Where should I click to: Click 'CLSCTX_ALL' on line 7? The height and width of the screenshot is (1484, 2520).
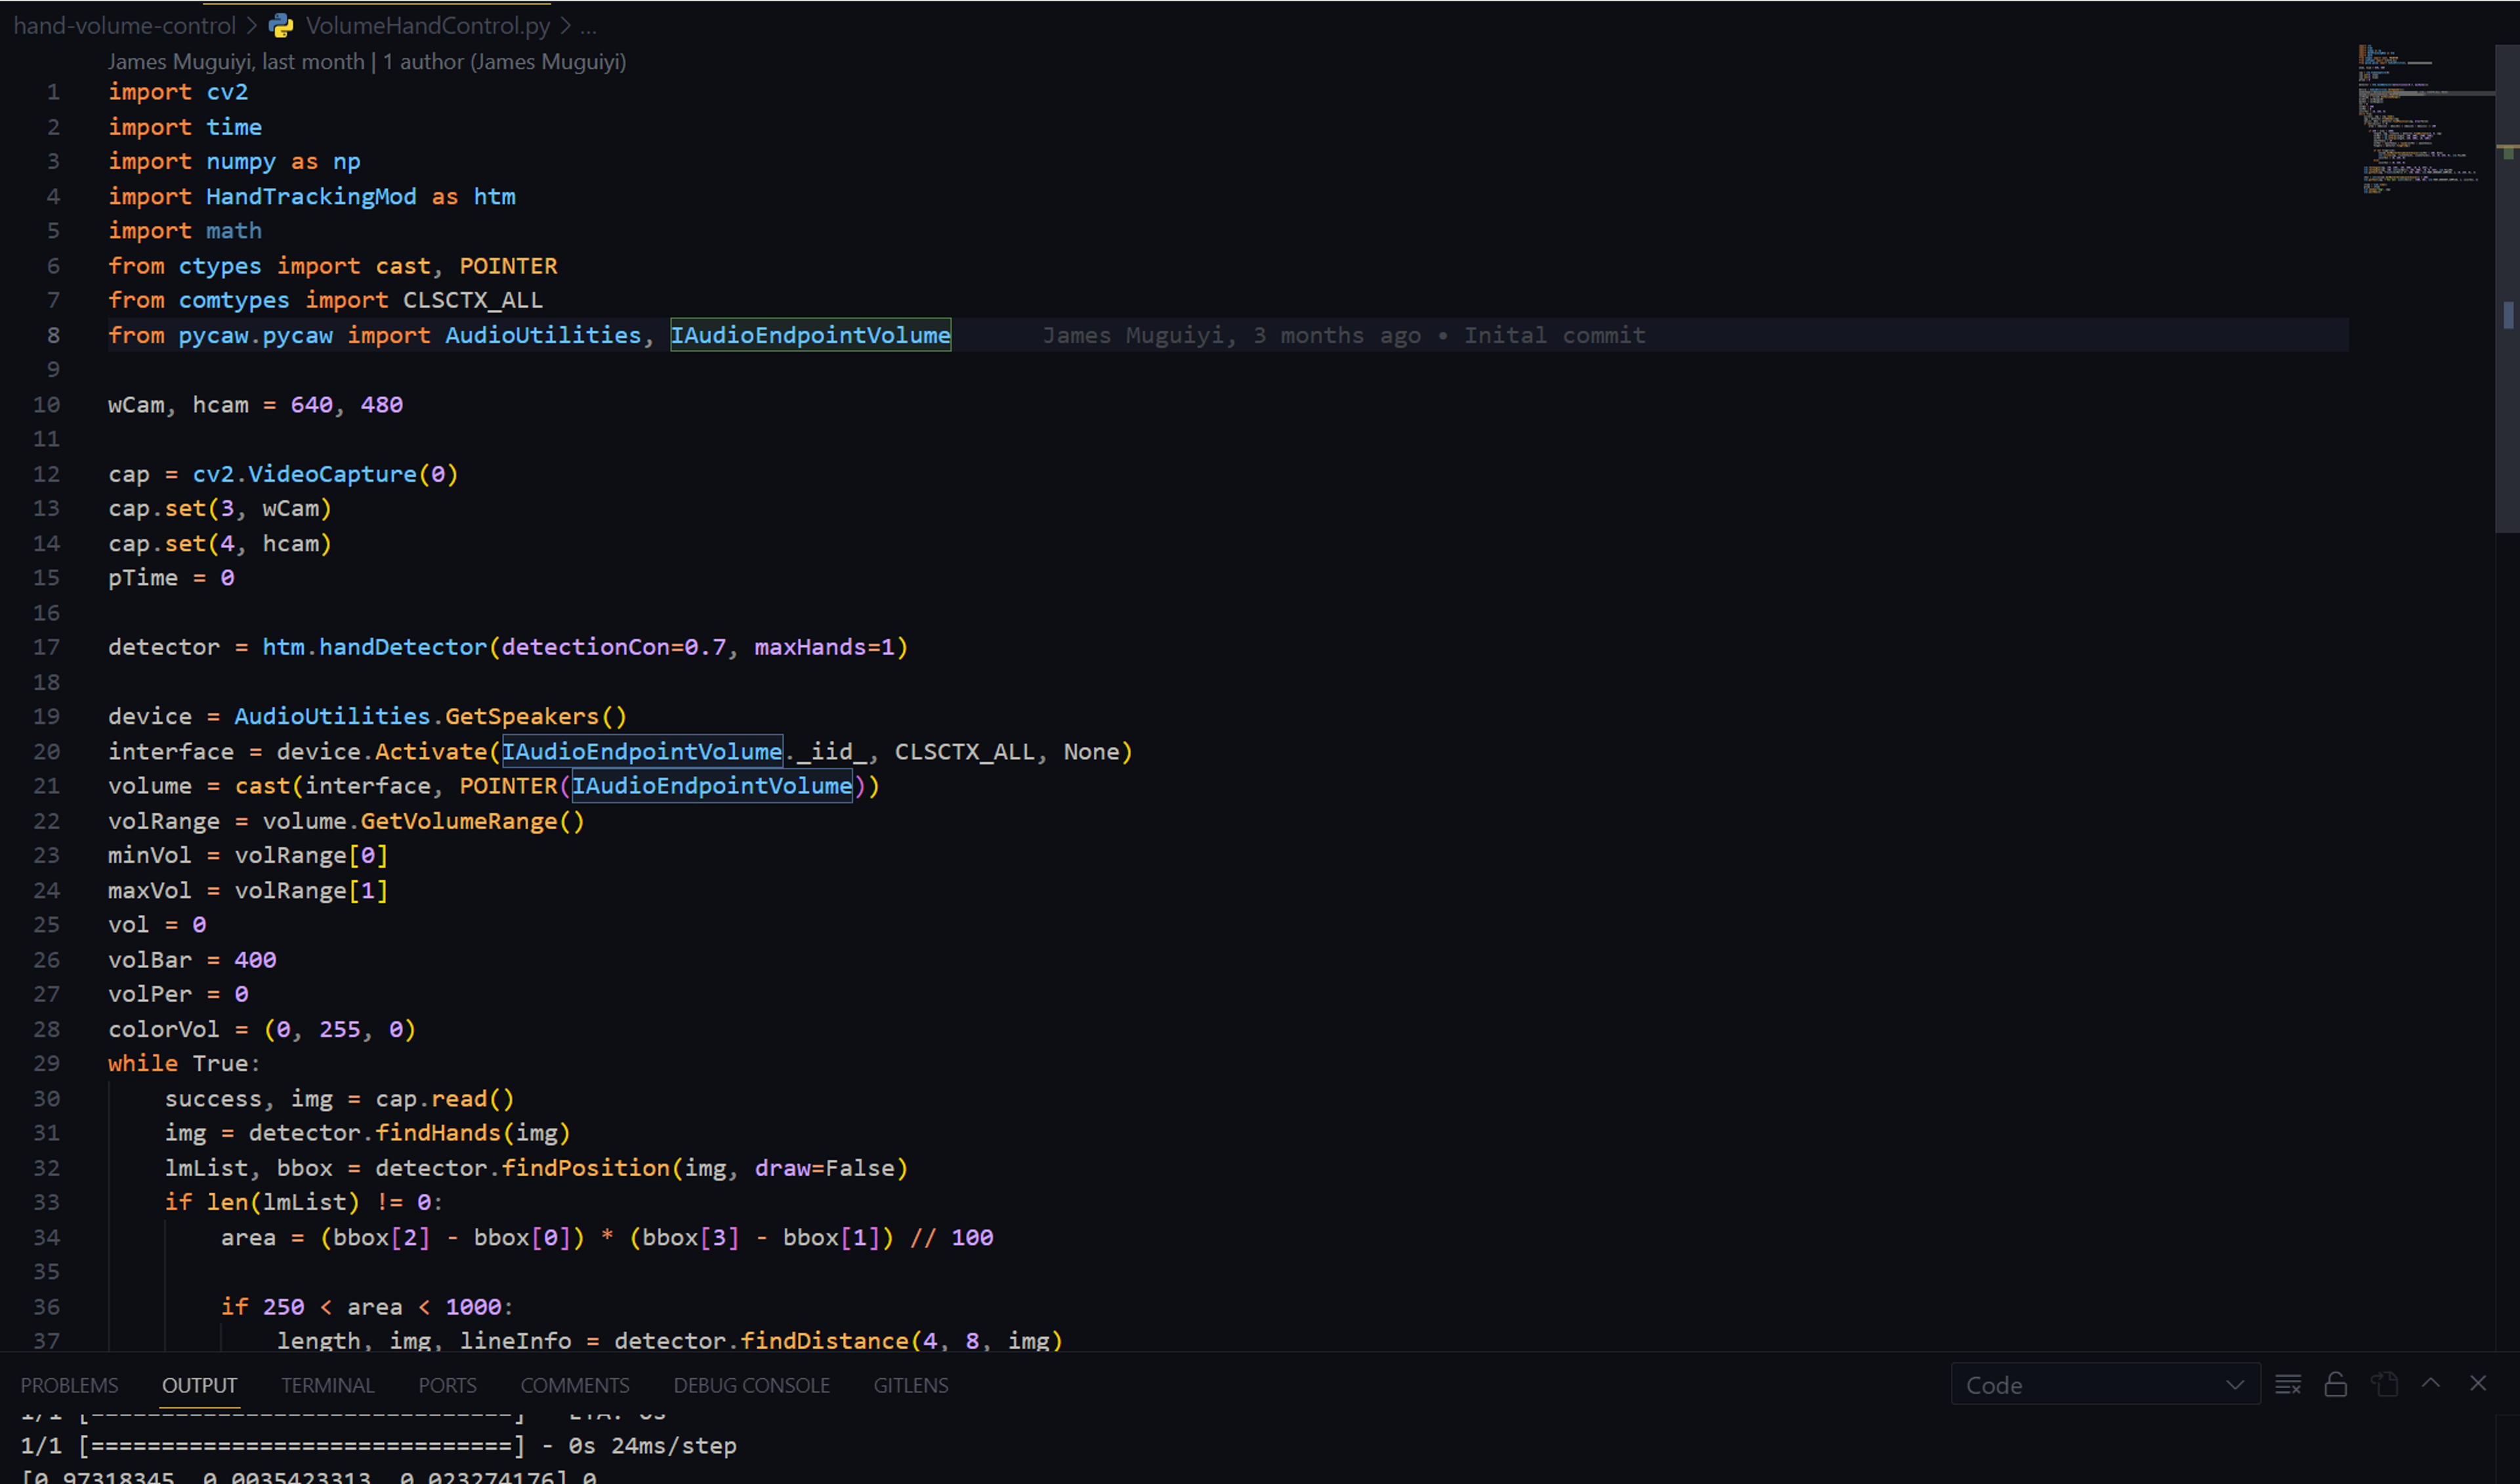tap(473, 301)
